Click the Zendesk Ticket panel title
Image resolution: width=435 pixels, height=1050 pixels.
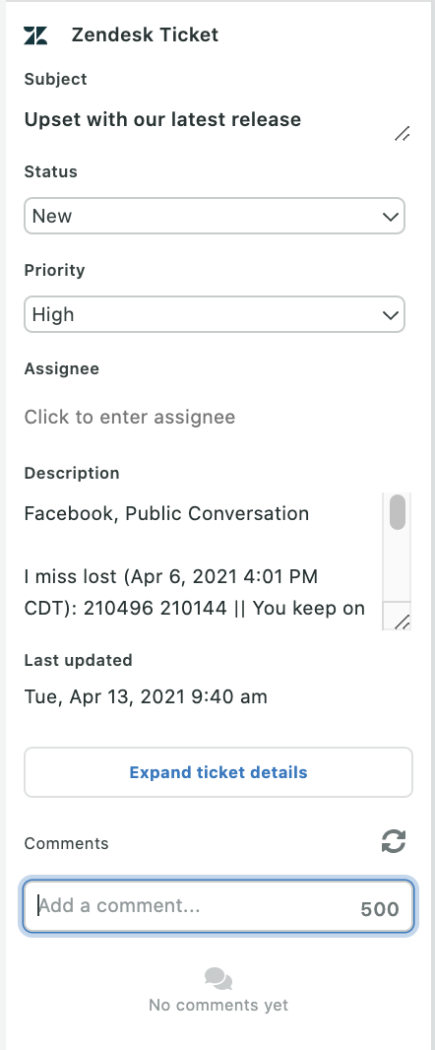pyautogui.click(x=146, y=34)
